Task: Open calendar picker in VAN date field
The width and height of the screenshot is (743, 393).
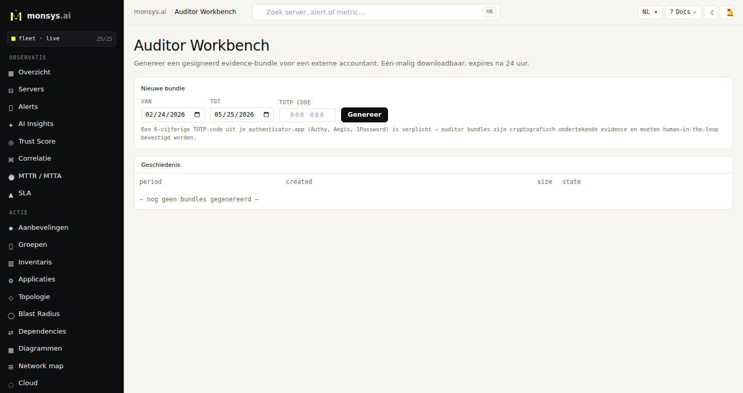Action: (197, 115)
